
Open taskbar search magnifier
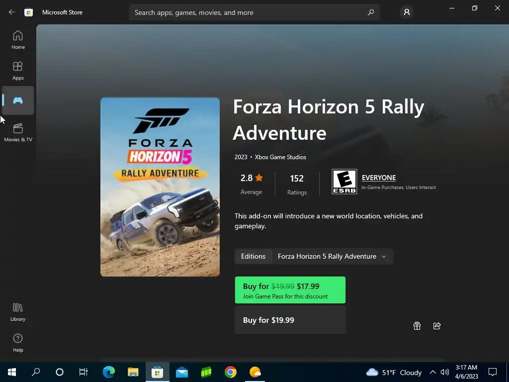36,372
